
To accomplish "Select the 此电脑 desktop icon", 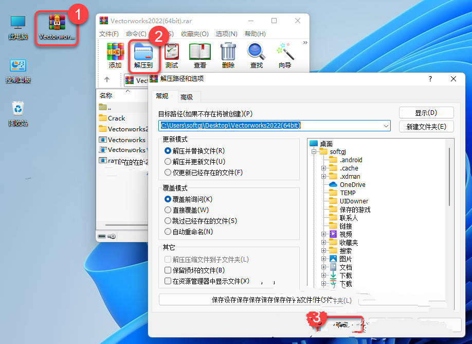I will click(x=18, y=28).
